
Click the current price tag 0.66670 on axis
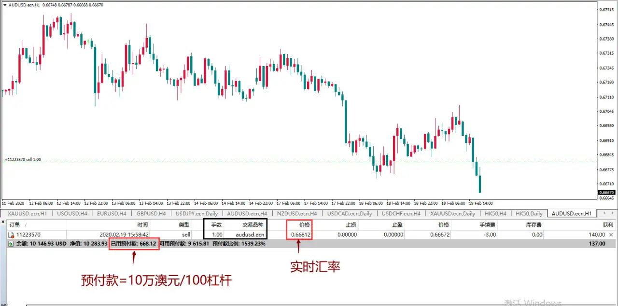(607, 193)
